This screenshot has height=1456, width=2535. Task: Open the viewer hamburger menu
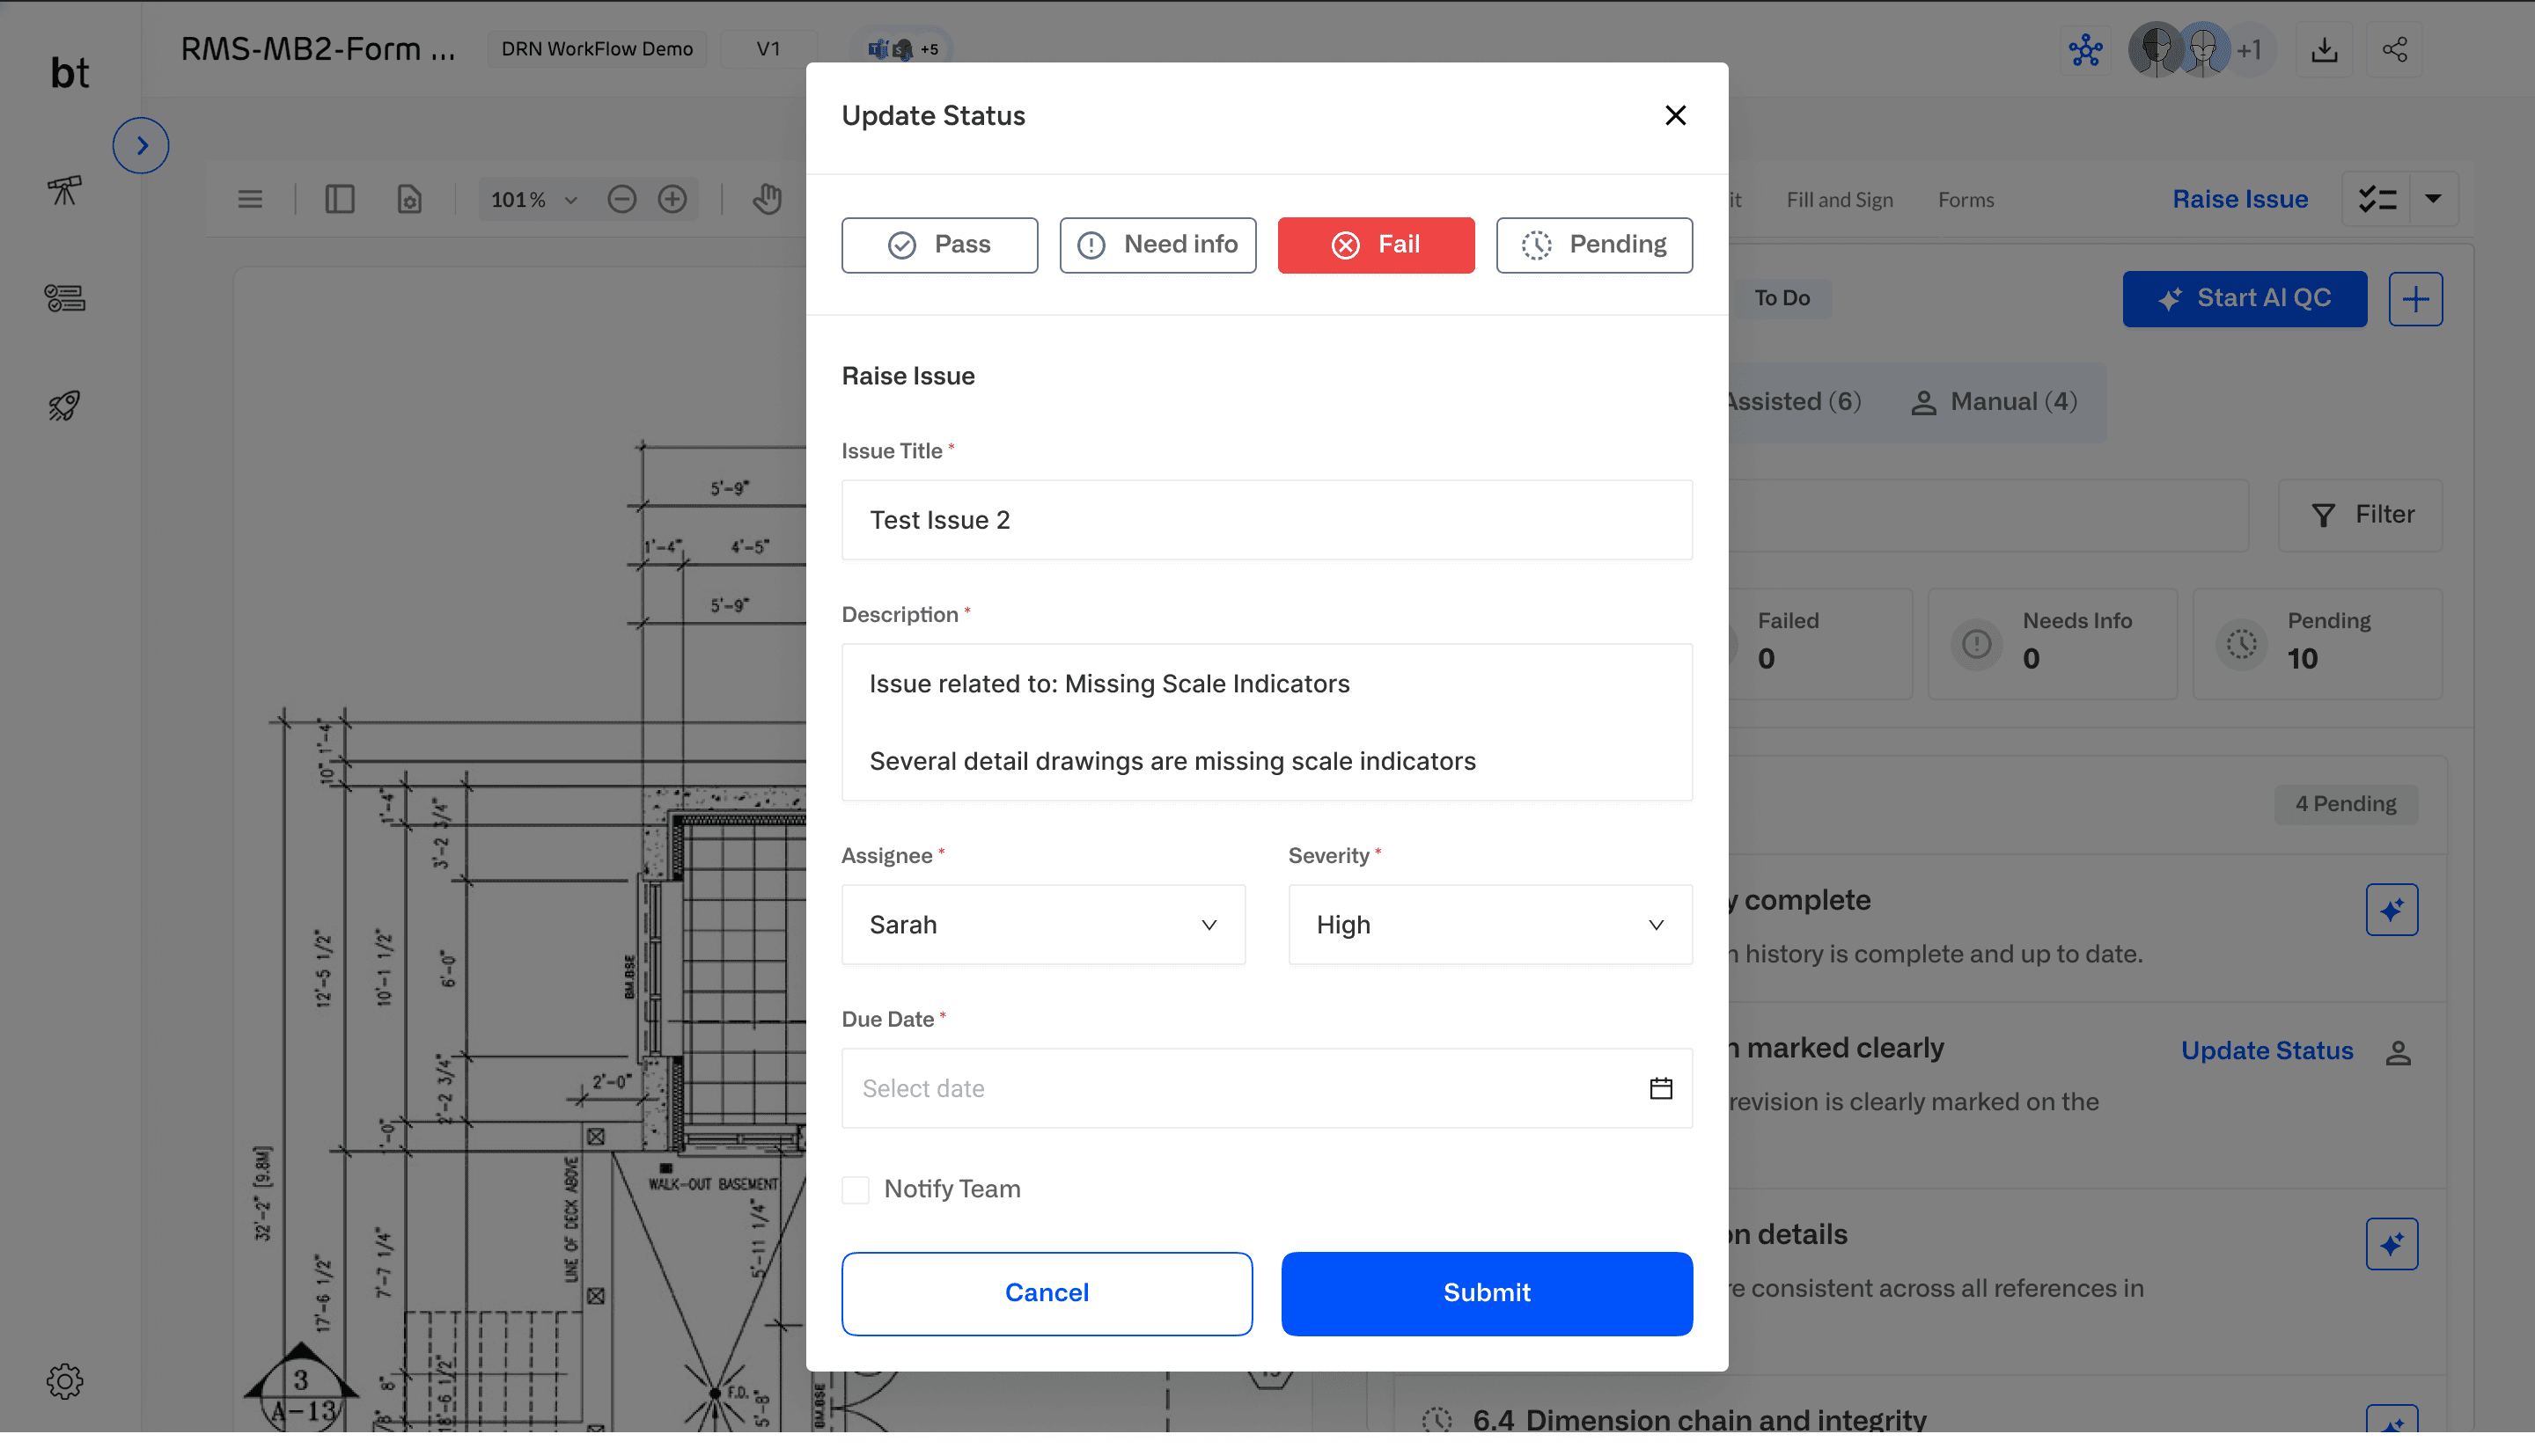pyautogui.click(x=250, y=200)
